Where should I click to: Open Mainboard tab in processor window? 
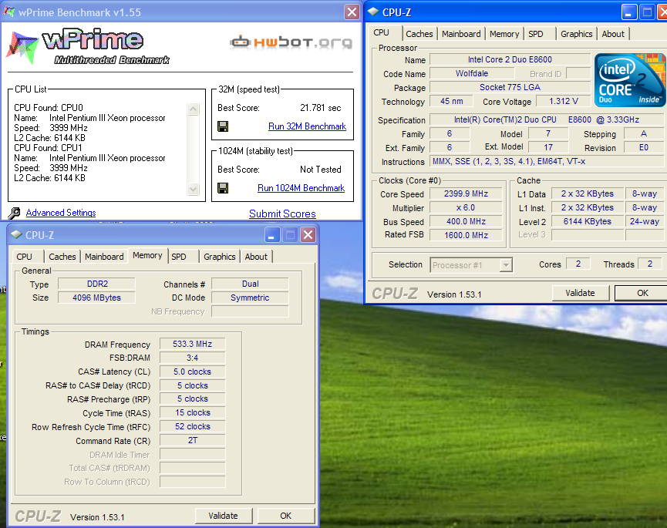(461, 34)
